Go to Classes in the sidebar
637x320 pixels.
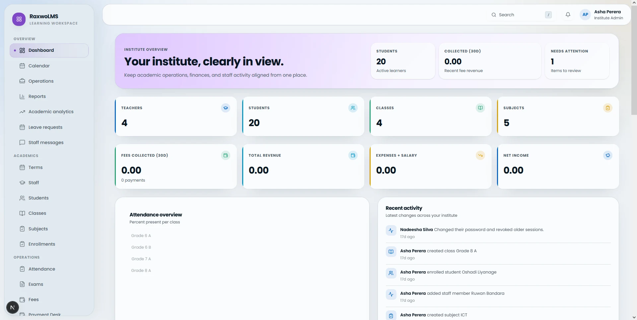pyautogui.click(x=49, y=213)
